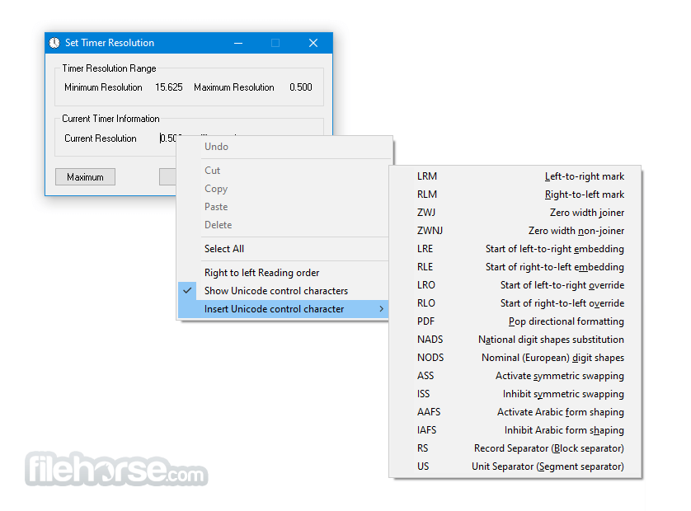
Task: Choose Cut from the context menu
Action: click(x=284, y=171)
